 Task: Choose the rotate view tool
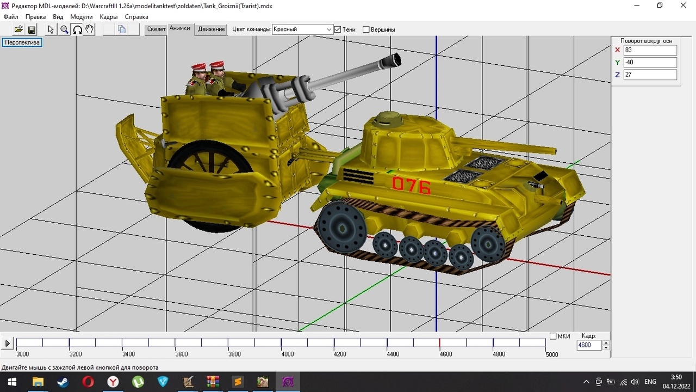(77, 29)
